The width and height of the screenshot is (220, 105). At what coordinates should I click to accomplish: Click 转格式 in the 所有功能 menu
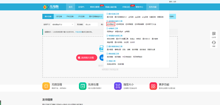[x=139, y=39]
